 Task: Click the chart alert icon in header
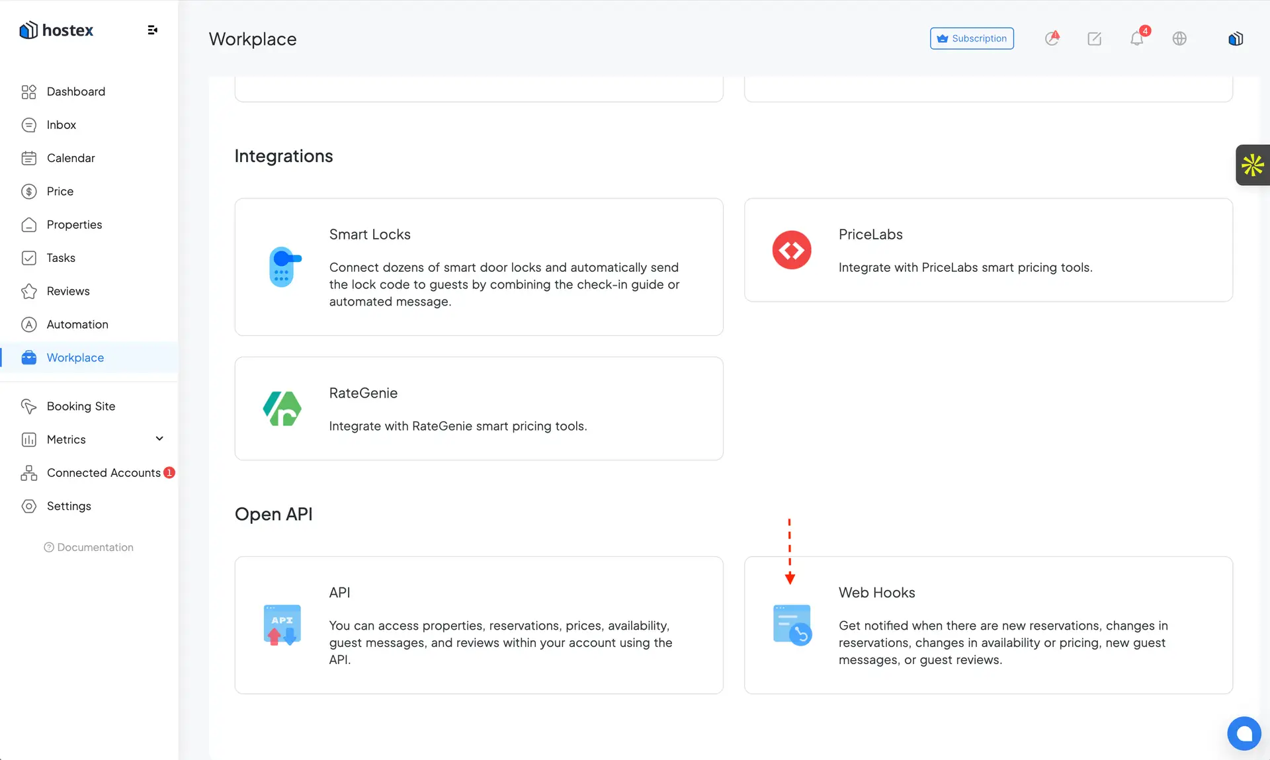[1052, 38]
